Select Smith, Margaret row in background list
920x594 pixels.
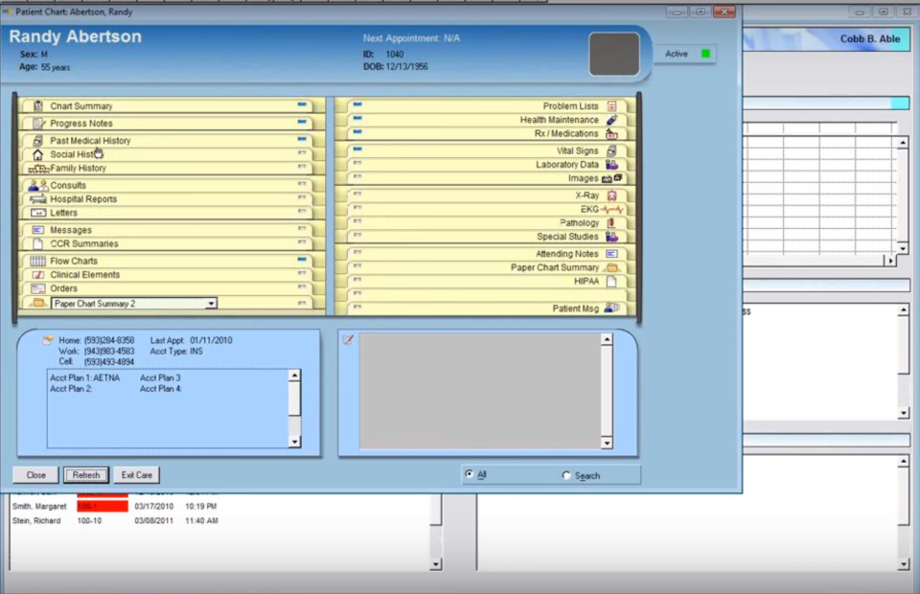coord(115,506)
